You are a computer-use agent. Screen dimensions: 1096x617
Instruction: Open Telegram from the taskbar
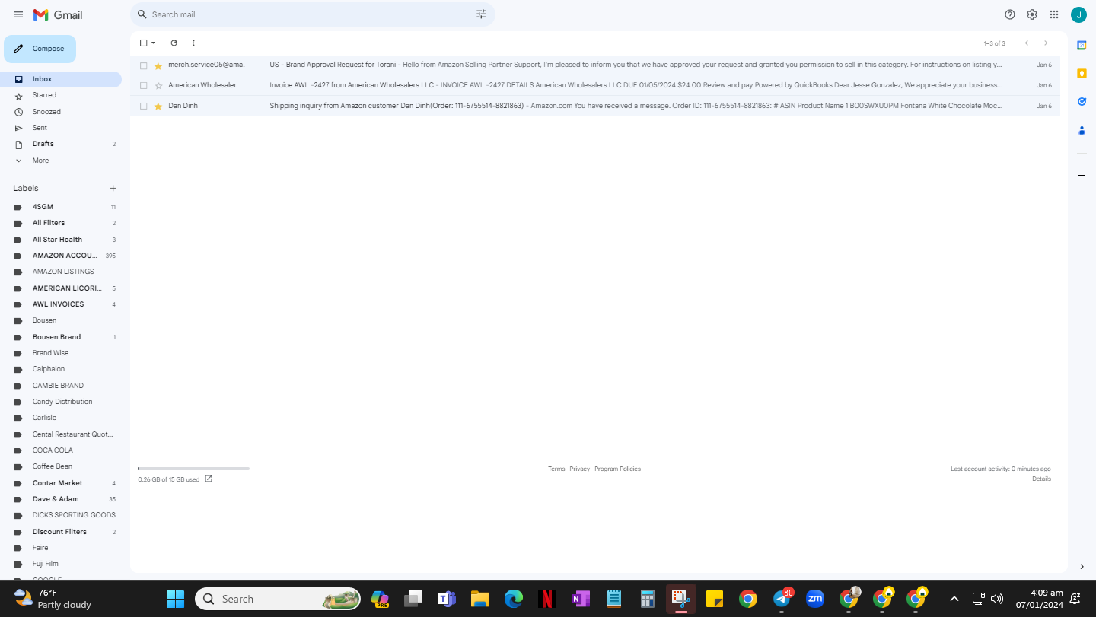point(782,600)
